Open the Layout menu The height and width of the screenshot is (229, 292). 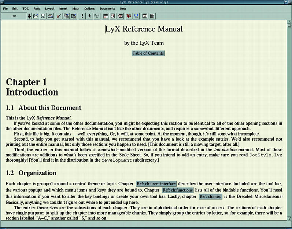pyautogui.click(x=49, y=8)
